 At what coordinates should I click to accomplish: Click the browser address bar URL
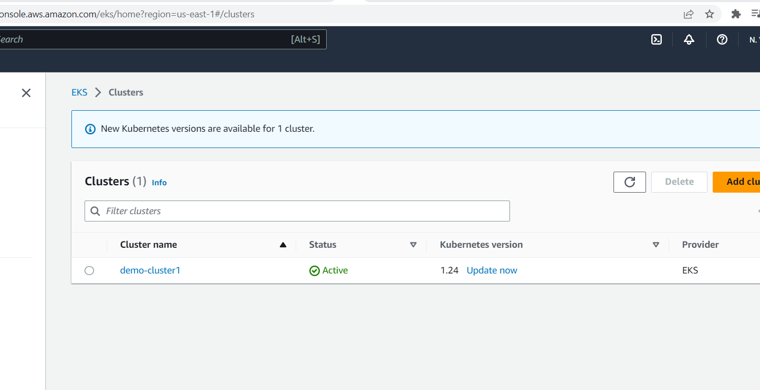click(x=127, y=14)
